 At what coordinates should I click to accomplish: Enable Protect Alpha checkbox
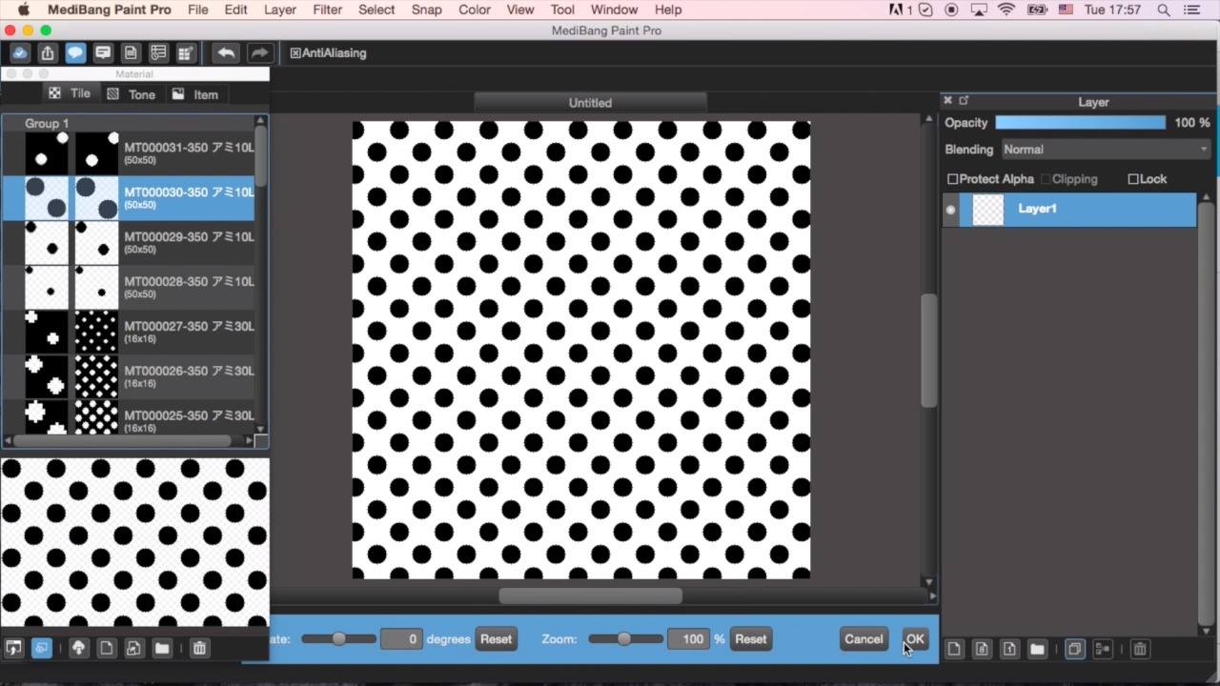952,179
